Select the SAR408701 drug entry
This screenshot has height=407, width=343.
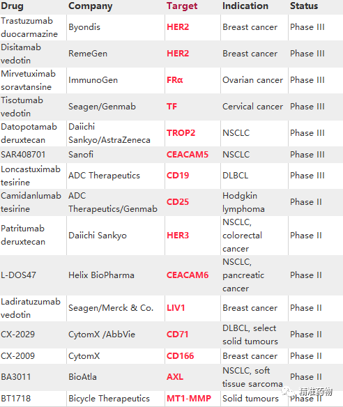pos(23,155)
